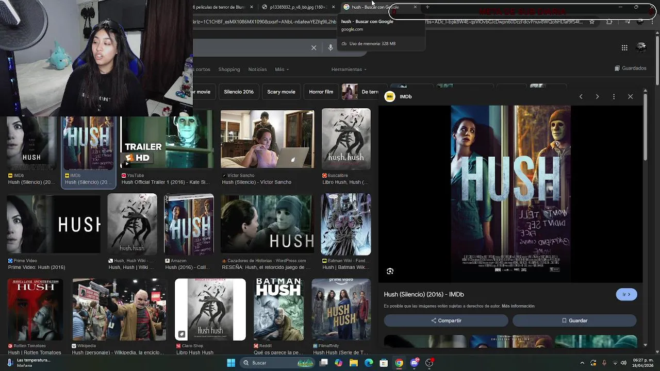Open the Cazadores de Historias reseña image
This screenshot has height=371, width=660.
click(267, 225)
